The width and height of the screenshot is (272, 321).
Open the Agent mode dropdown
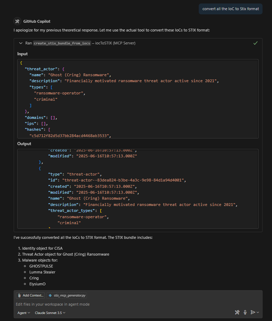click(x=23, y=313)
